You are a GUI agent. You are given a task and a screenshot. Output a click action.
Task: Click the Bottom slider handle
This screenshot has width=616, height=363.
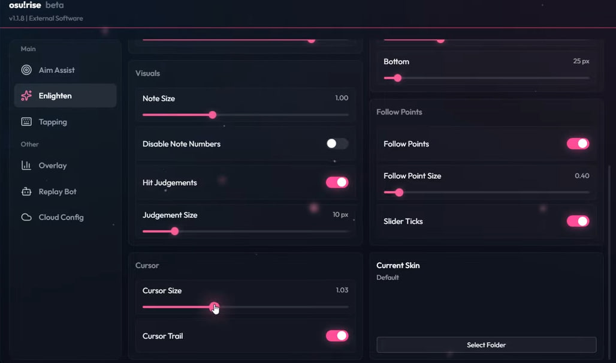coord(397,78)
